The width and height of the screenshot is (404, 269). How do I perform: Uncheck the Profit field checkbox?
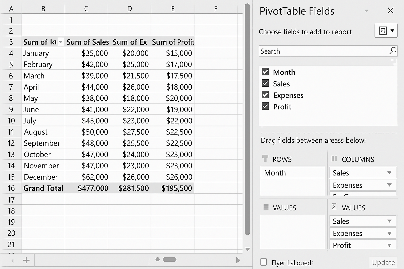click(x=265, y=106)
